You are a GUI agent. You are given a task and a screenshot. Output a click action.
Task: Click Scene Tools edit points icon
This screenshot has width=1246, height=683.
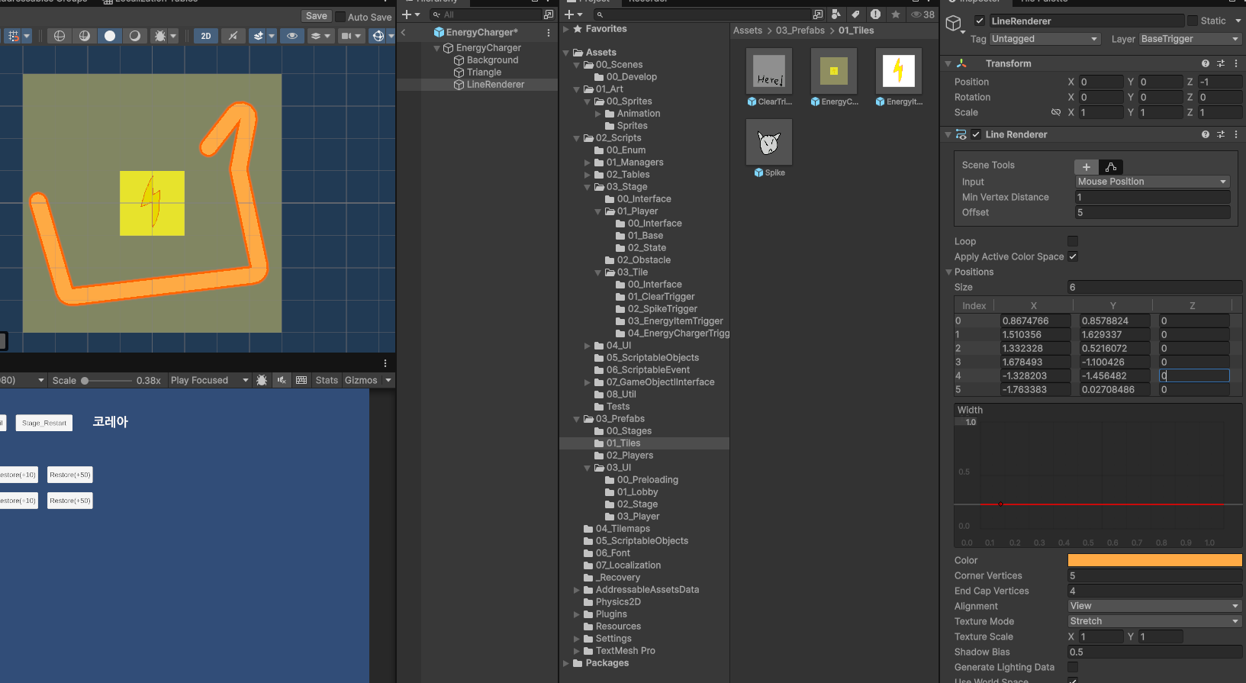[x=1111, y=166]
